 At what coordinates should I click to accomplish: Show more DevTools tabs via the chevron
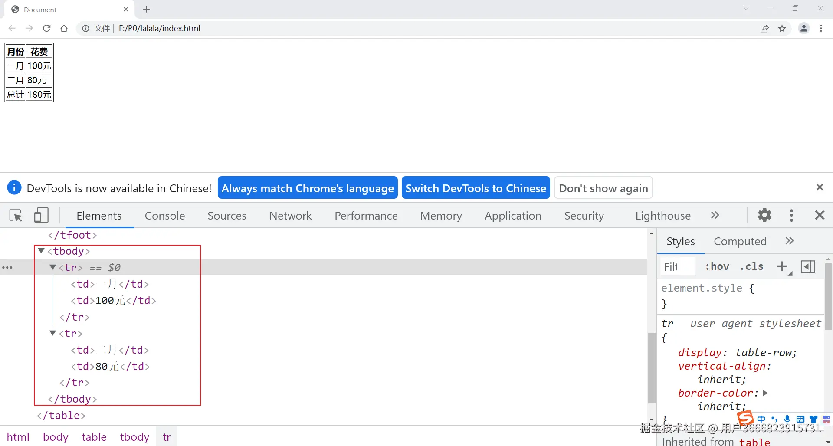tap(715, 215)
